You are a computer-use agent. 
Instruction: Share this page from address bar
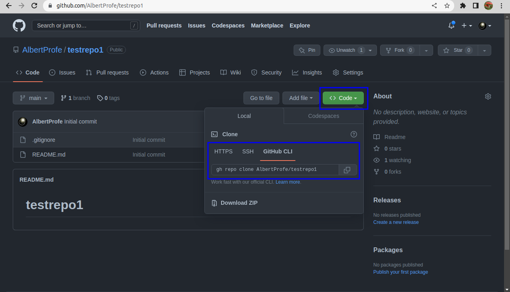(435, 6)
